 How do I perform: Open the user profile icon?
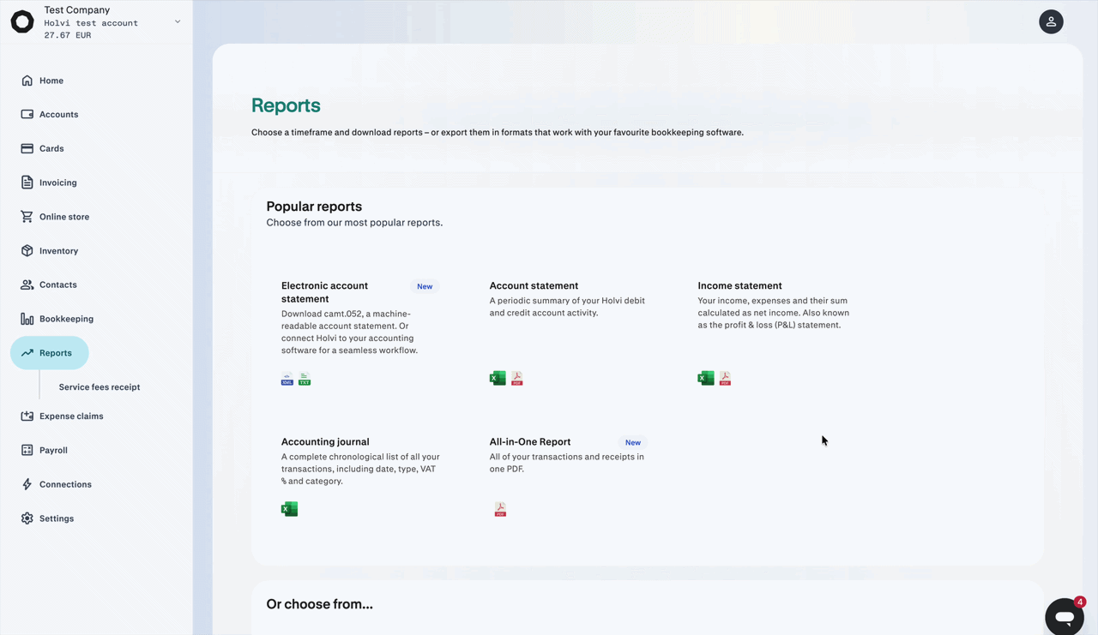coord(1051,21)
